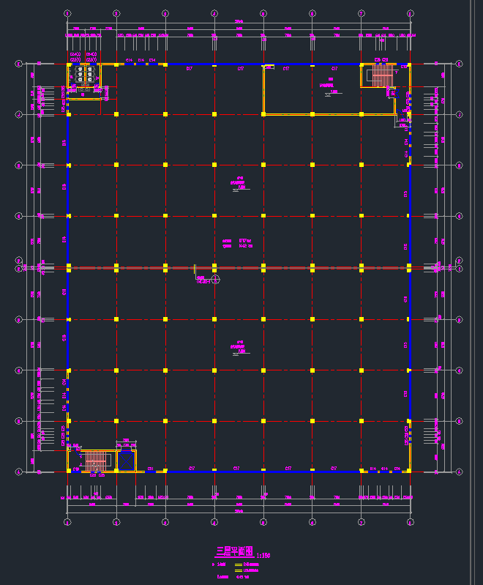Select the staircase symbol in top-right corner
The height and width of the screenshot is (585, 483).
coord(382,75)
